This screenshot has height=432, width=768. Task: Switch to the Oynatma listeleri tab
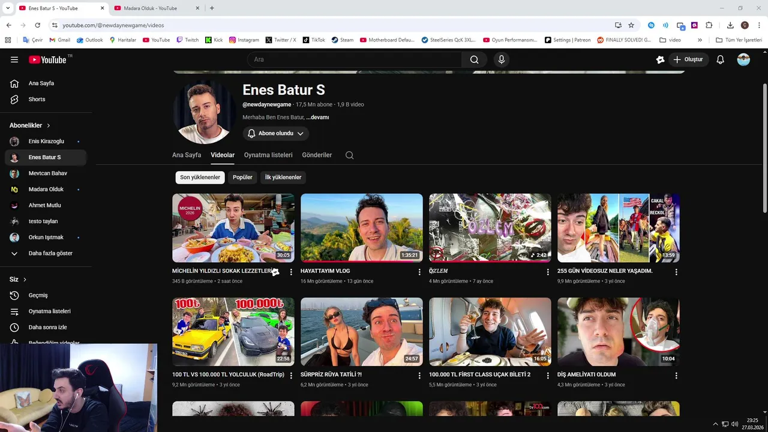pos(268,155)
